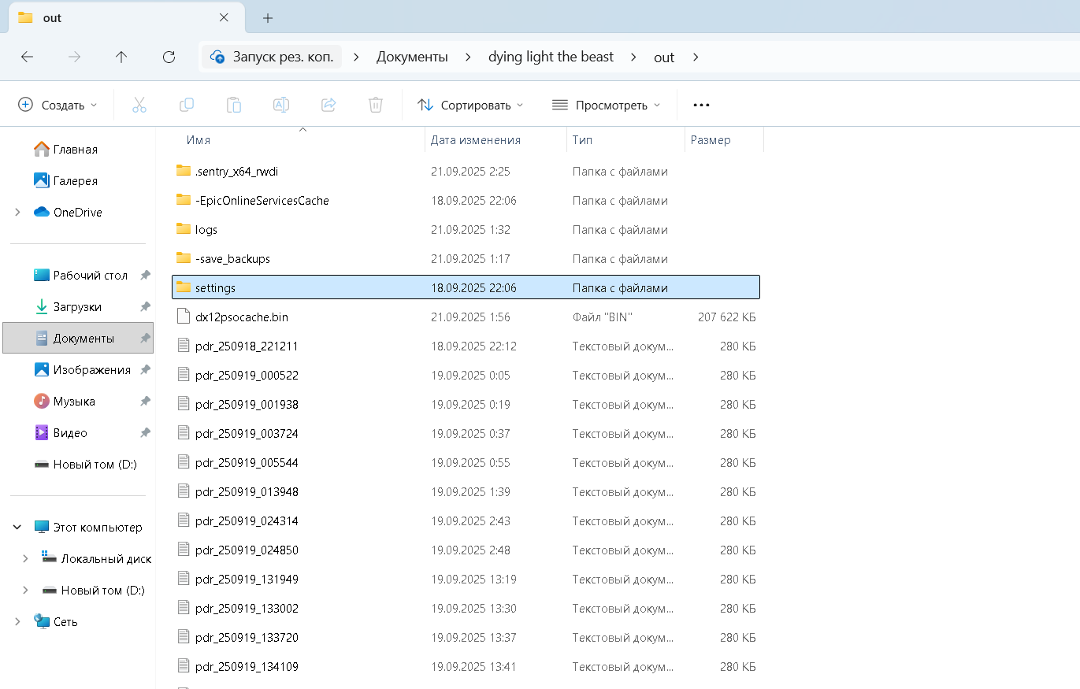Click Документы in the breadcrumb path
Viewport: 1080px width, 689px height.
pos(412,57)
